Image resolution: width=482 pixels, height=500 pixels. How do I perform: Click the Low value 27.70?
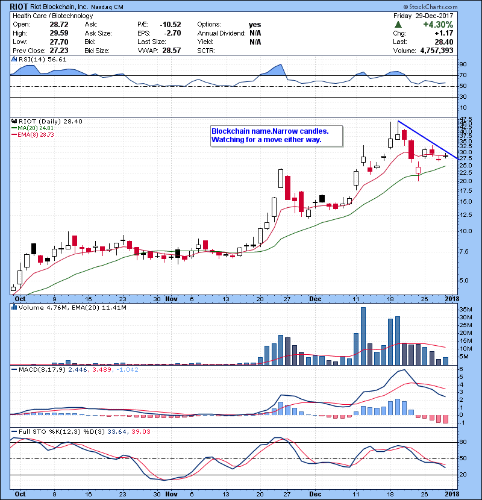(x=59, y=42)
